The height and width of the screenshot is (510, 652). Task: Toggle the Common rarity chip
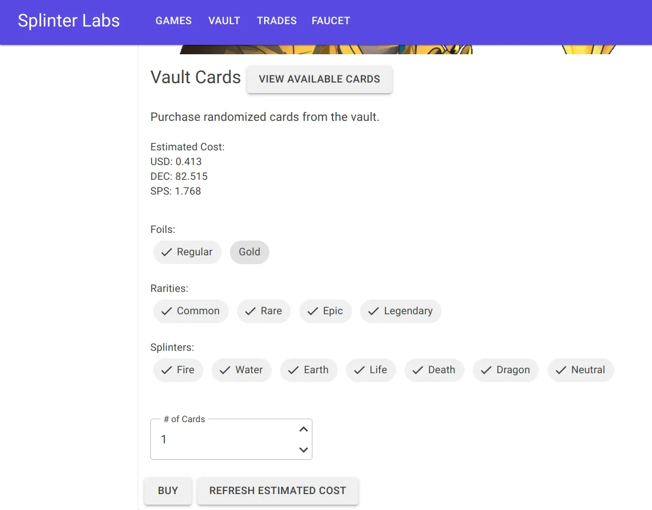191,311
